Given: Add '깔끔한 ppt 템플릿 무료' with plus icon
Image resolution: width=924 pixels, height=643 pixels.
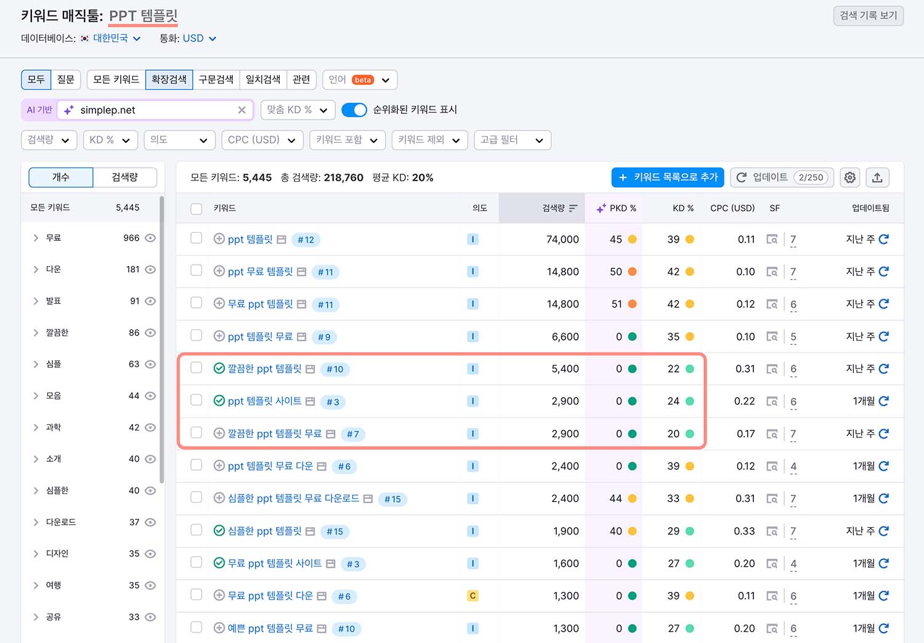Looking at the screenshot, I should point(219,433).
